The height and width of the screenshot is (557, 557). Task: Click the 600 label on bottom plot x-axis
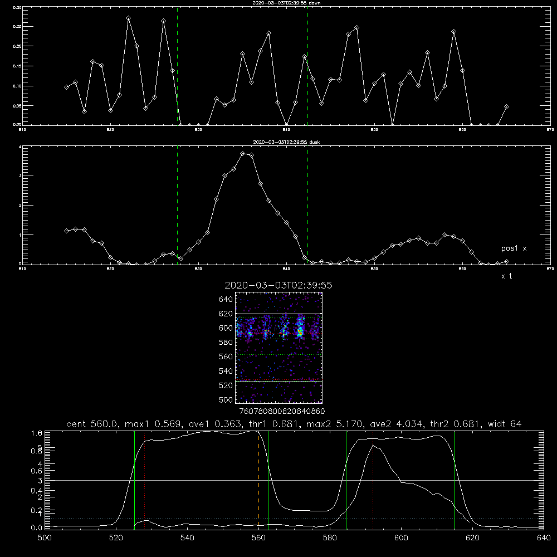click(x=401, y=538)
